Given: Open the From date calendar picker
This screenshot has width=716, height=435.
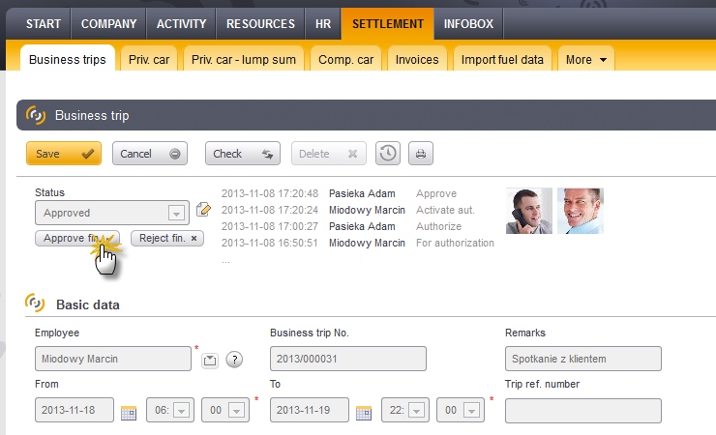Looking at the screenshot, I should 129,412.
